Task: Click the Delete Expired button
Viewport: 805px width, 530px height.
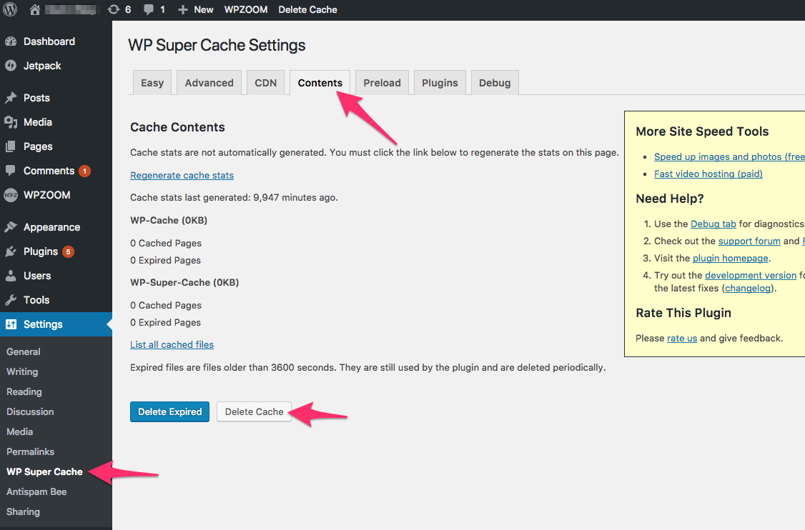Action: tap(170, 411)
